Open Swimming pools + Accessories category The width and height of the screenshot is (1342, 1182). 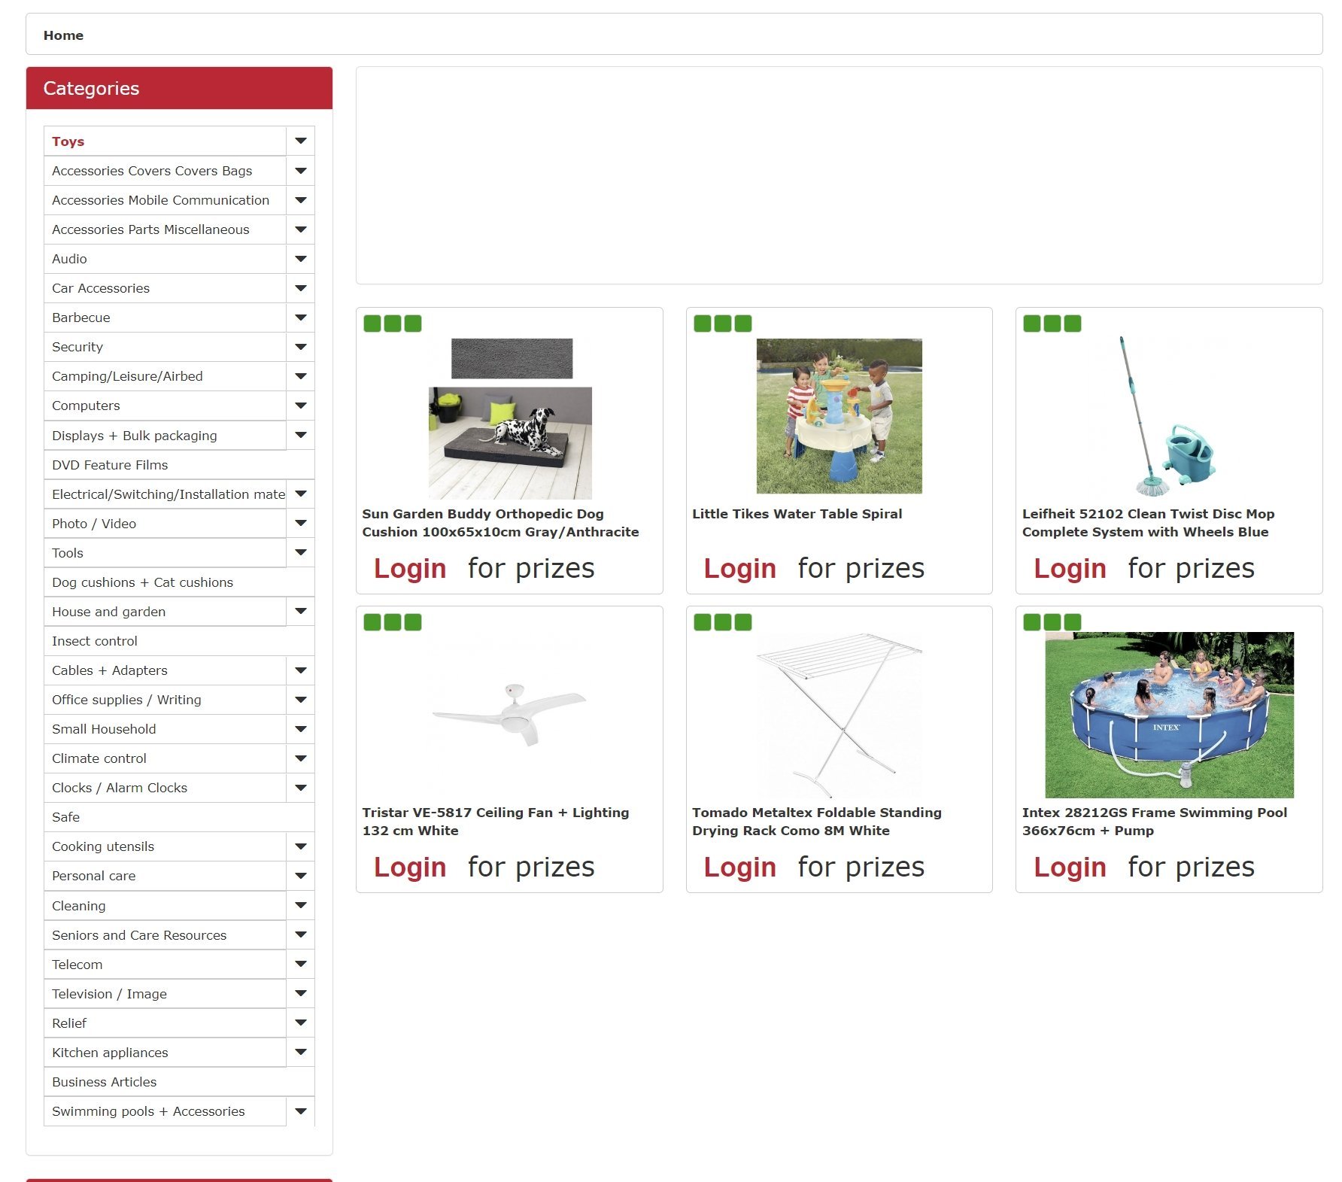(x=165, y=1111)
